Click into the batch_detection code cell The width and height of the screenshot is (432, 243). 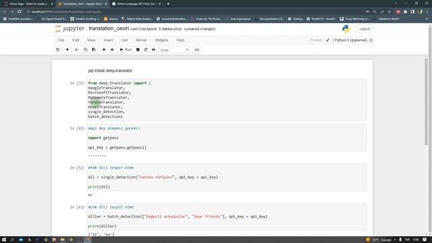(x=227, y=217)
